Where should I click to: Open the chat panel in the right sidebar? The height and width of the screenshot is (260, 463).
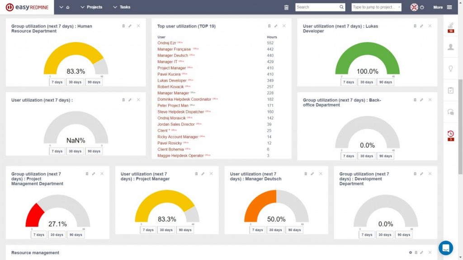tap(450, 112)
